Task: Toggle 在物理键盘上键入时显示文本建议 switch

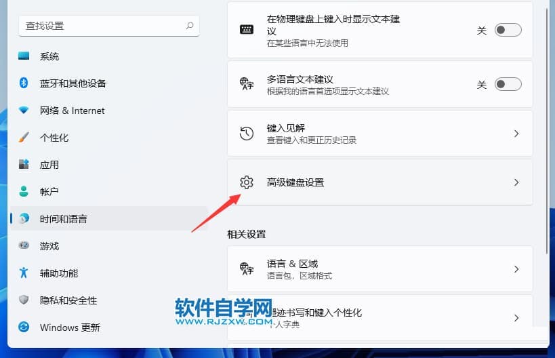Action: [508, 31]
